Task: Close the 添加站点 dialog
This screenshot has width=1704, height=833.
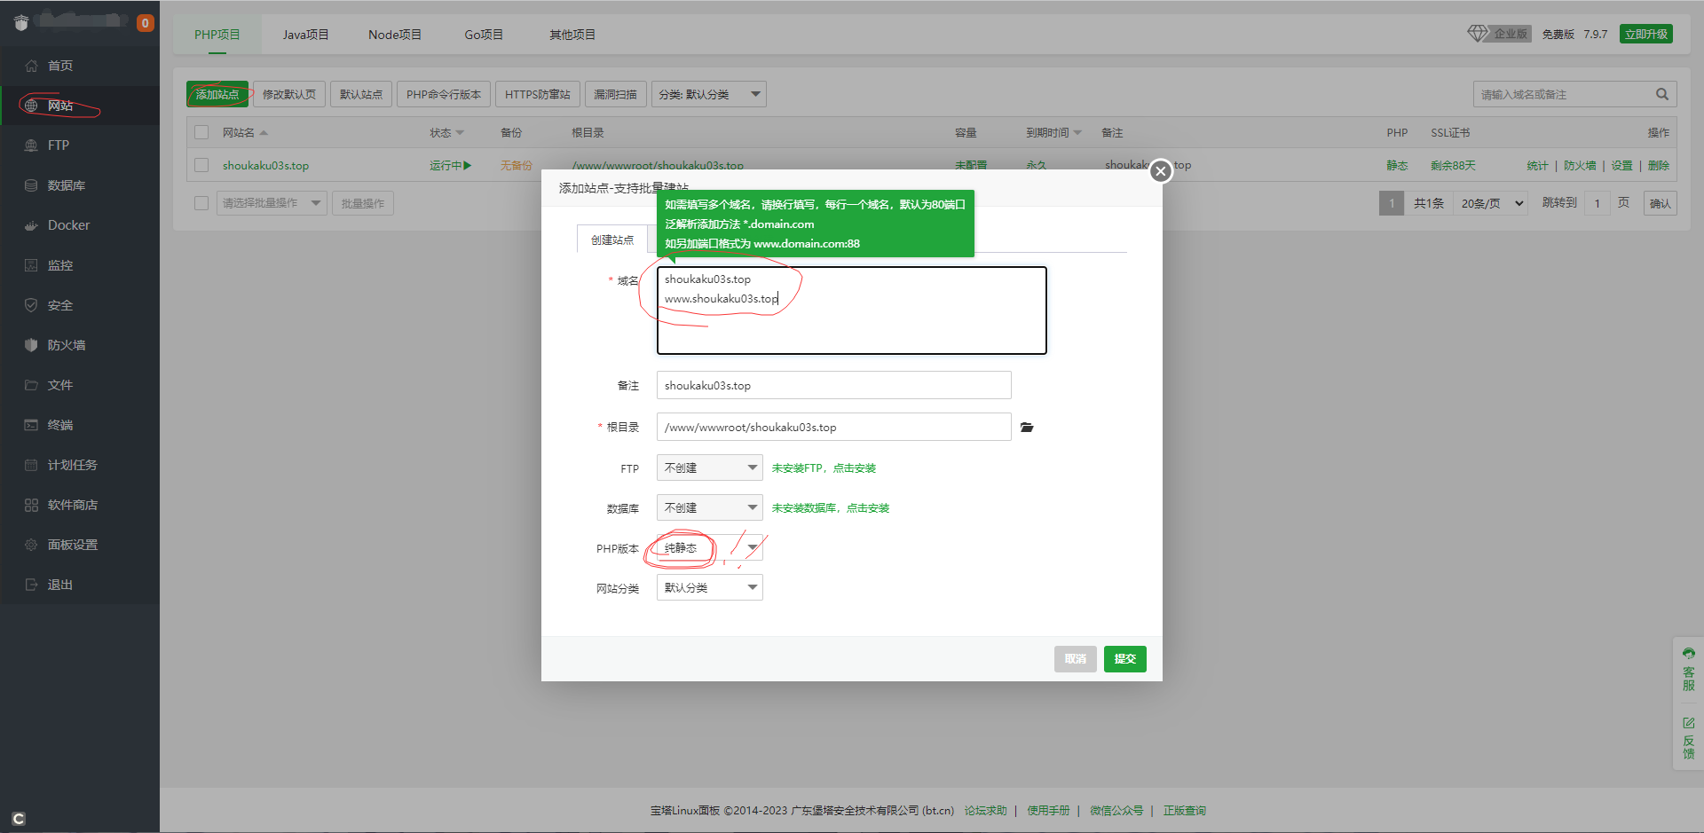Action: [1160, 171]
